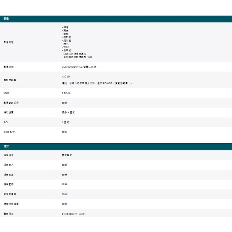Select the 影像設定 row label
The height and width of the screenshot is (232, 232).
tap(8, 42)
